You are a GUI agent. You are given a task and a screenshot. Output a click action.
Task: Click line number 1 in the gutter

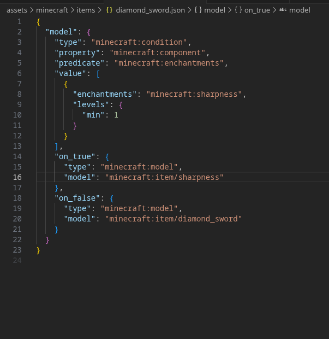[x=20, y=21]
